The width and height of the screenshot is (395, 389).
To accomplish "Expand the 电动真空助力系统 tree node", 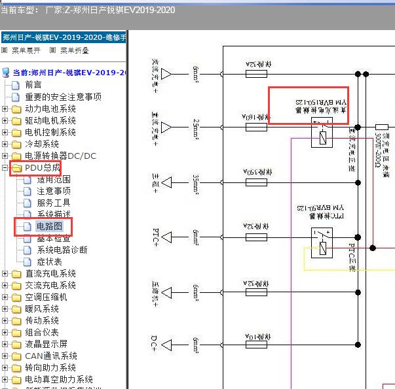I will (x=5, y=379).
